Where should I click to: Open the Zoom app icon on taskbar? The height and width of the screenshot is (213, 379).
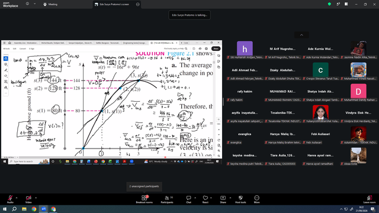(43, 209)
